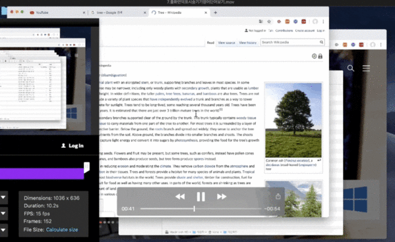Expand the dropdown arrow beside the File Size line

tap(3, 230)
